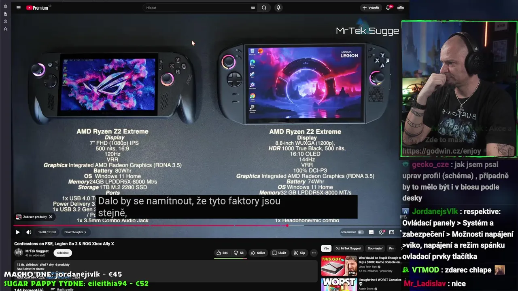This screenshot has height=291, width=518.
Task: Select the Od: MrTek Suggest chip
Action: [348, 248]
